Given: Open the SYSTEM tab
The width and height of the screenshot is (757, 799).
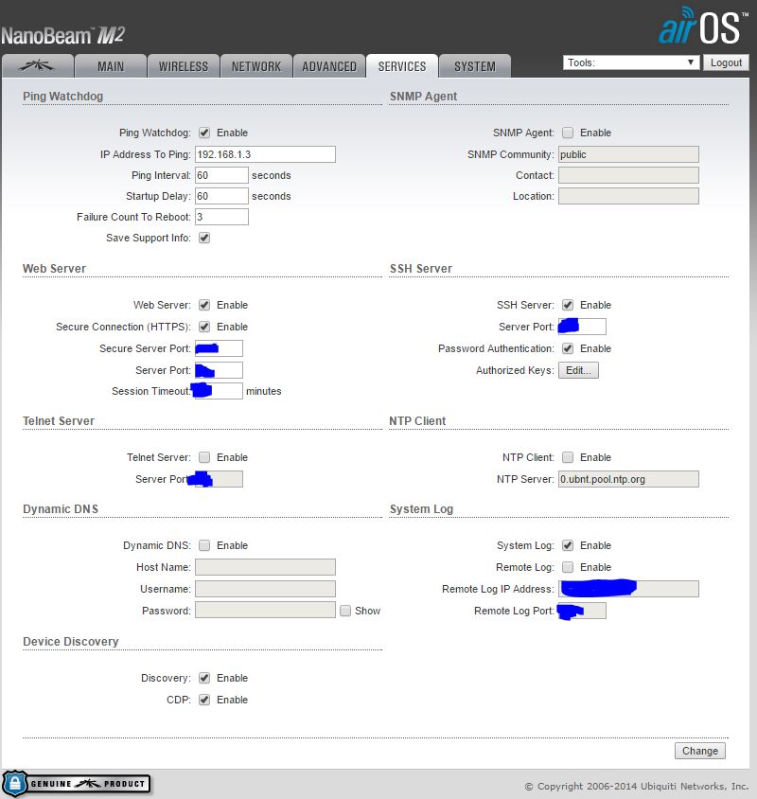Looking at the screenshot, I should [x=475, y=66].
